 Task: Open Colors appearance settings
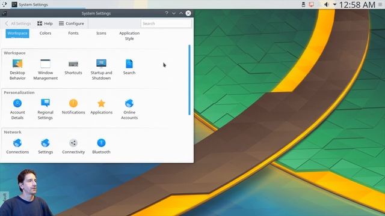tap(46, 33)
